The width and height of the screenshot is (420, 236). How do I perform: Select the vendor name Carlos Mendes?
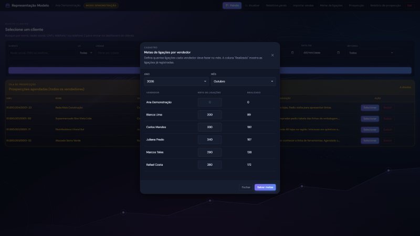(x=156, y=127)
